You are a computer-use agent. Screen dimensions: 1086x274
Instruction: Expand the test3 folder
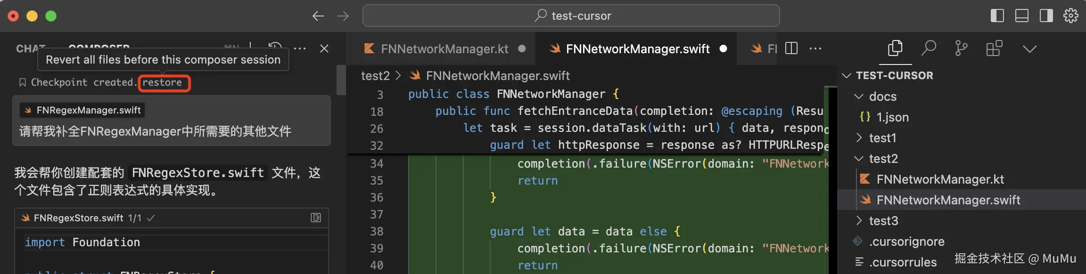883,221
